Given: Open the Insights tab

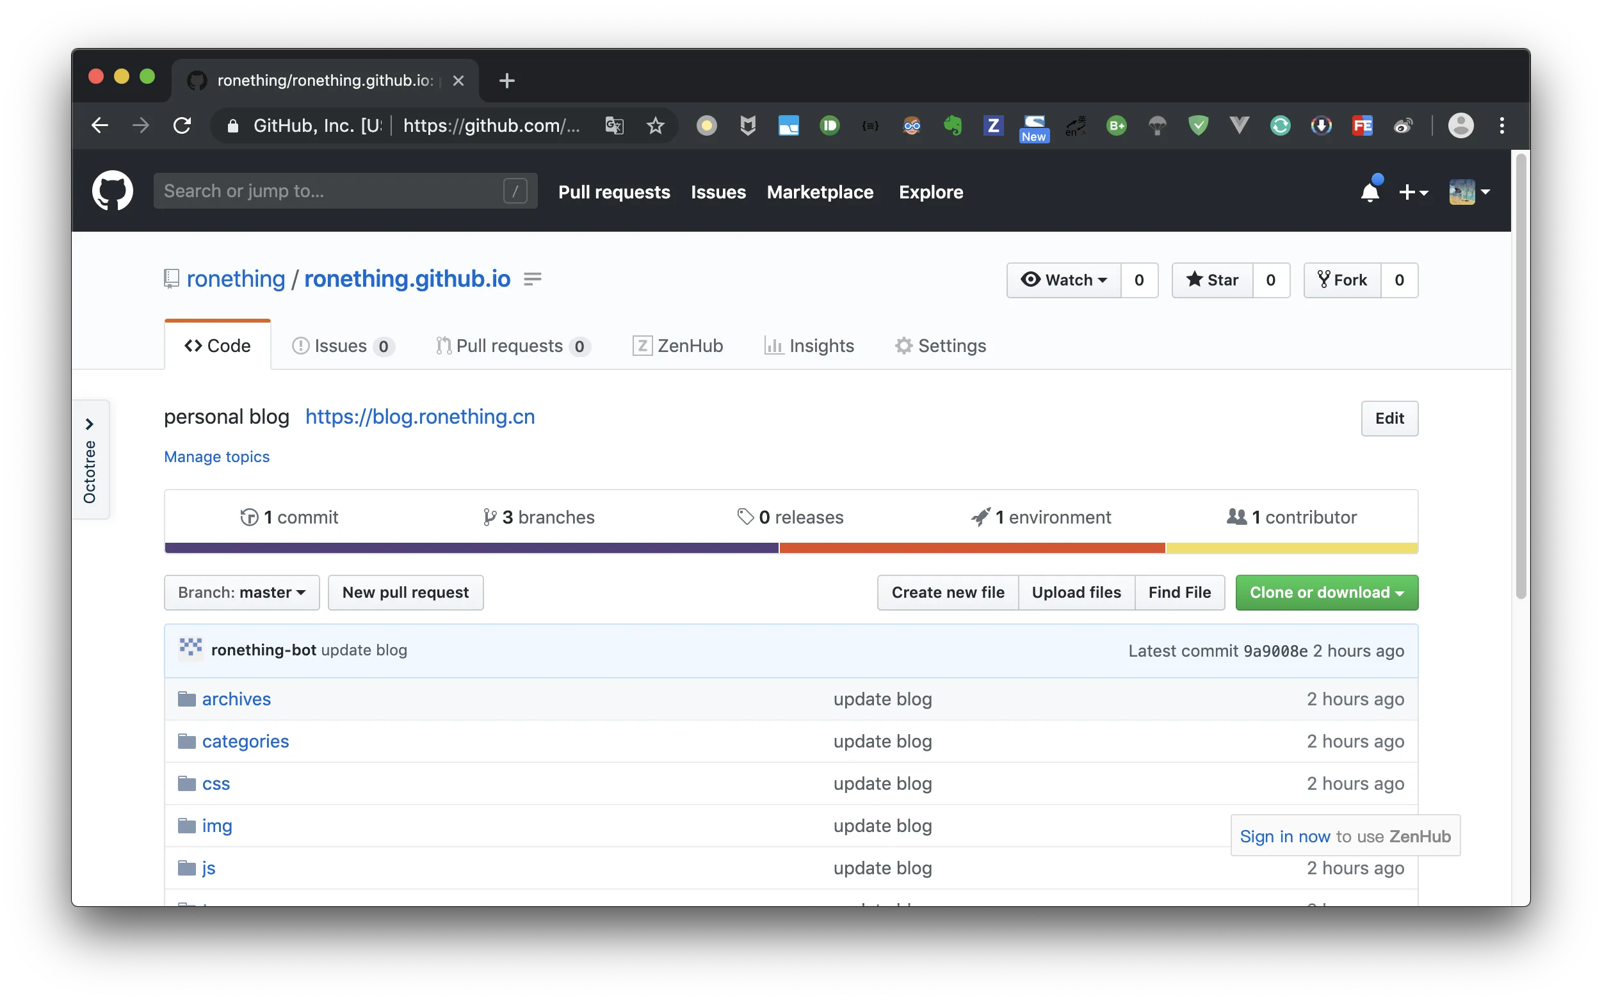Looking at the screenshot, I should pyautogui.click(x=809, y=346).
